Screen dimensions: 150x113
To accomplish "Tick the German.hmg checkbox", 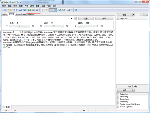I will pyautogui.click(x=118, y=99).
